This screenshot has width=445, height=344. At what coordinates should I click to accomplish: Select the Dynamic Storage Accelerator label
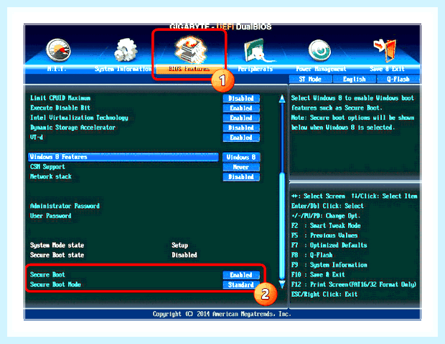click(x=72, y=128)
